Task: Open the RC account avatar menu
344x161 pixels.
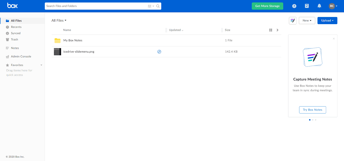Action: click(333, 6)
